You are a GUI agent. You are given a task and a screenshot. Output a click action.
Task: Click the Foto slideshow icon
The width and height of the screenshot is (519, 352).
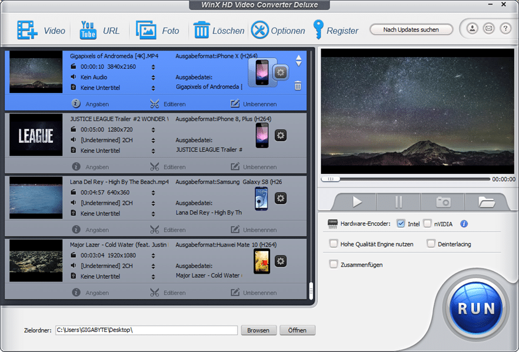[146, 30]
